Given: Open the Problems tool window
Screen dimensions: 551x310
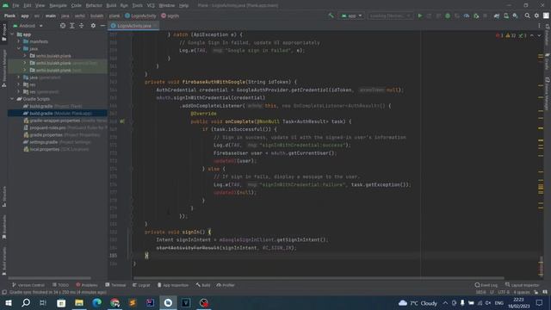Looking at the screenshot, I should pos(87,285).
